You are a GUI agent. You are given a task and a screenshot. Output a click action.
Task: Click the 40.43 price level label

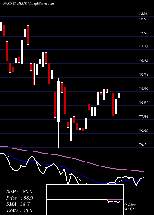[144, 61]
